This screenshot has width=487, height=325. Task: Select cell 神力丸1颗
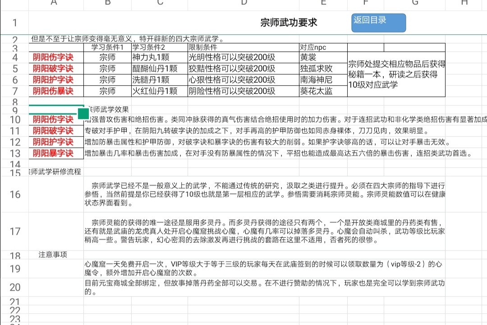(160, 57)
